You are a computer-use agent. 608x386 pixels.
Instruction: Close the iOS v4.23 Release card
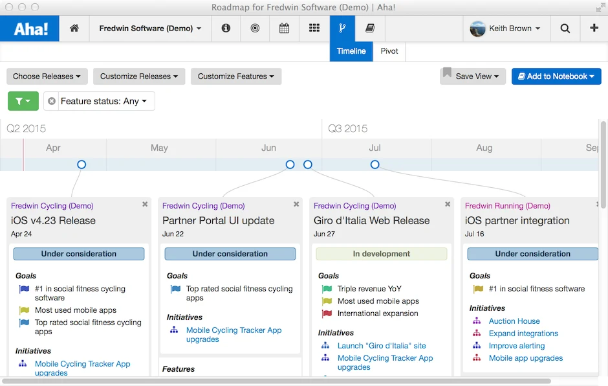coord(145,204)
